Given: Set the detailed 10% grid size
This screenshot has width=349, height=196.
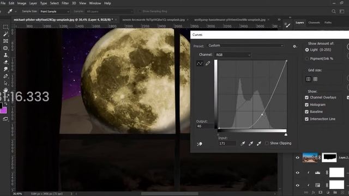Looking at the screenshot, I should [x=315, y=79].
